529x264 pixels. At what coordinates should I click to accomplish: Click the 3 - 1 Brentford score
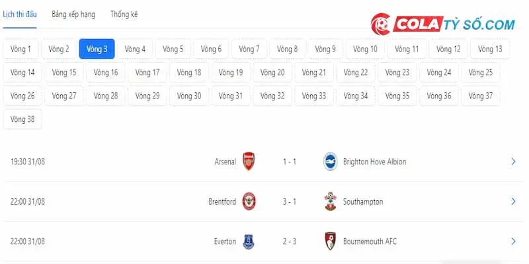point(290,202)
